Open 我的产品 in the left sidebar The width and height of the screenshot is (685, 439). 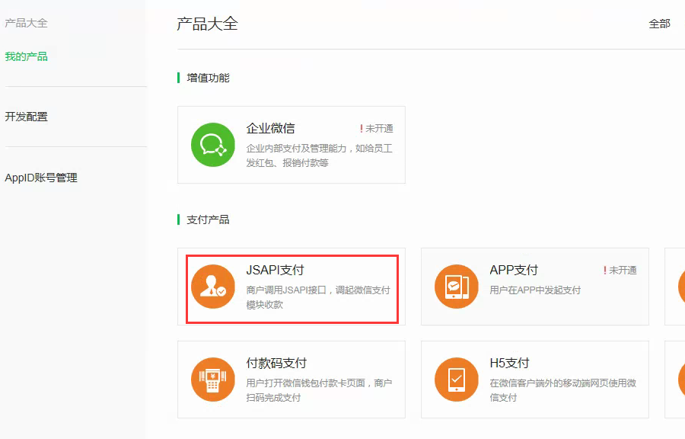26,56
